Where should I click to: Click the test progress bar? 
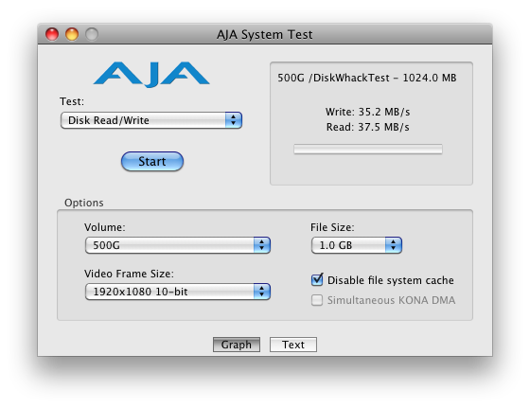click(368, 149)
